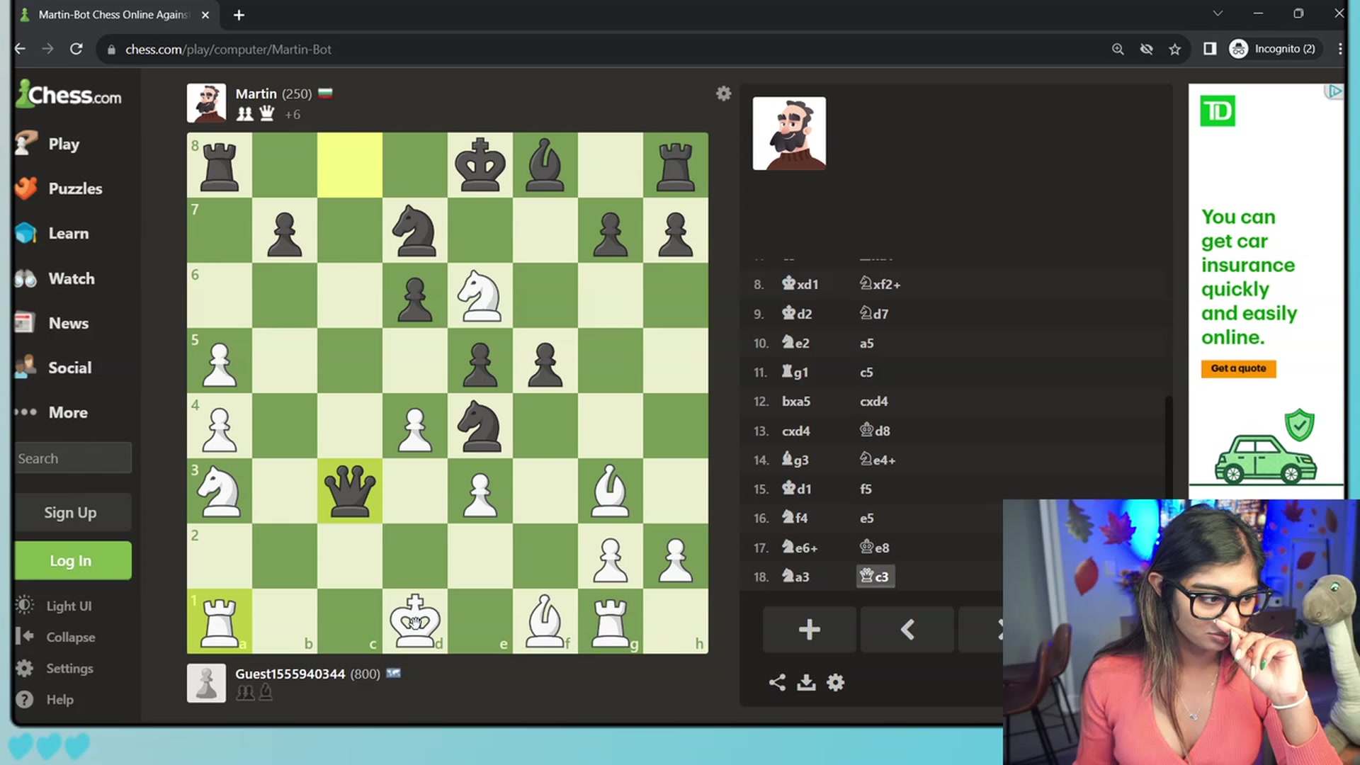1360x765 pixels.
Task: Click the address bar URL
Action: [x=228, y=49]
